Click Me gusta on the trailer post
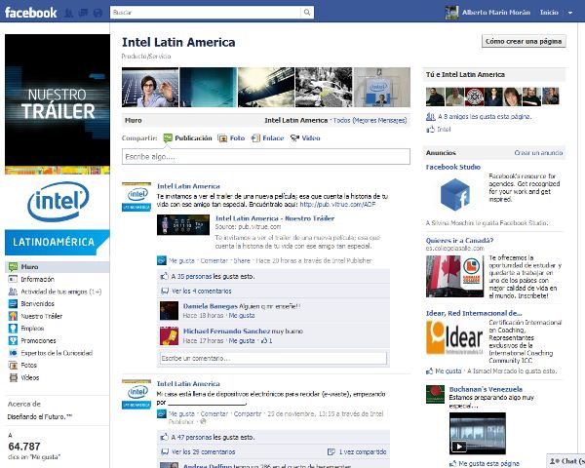The height and width of the screenshot is (468, 585). coord(181,261)
